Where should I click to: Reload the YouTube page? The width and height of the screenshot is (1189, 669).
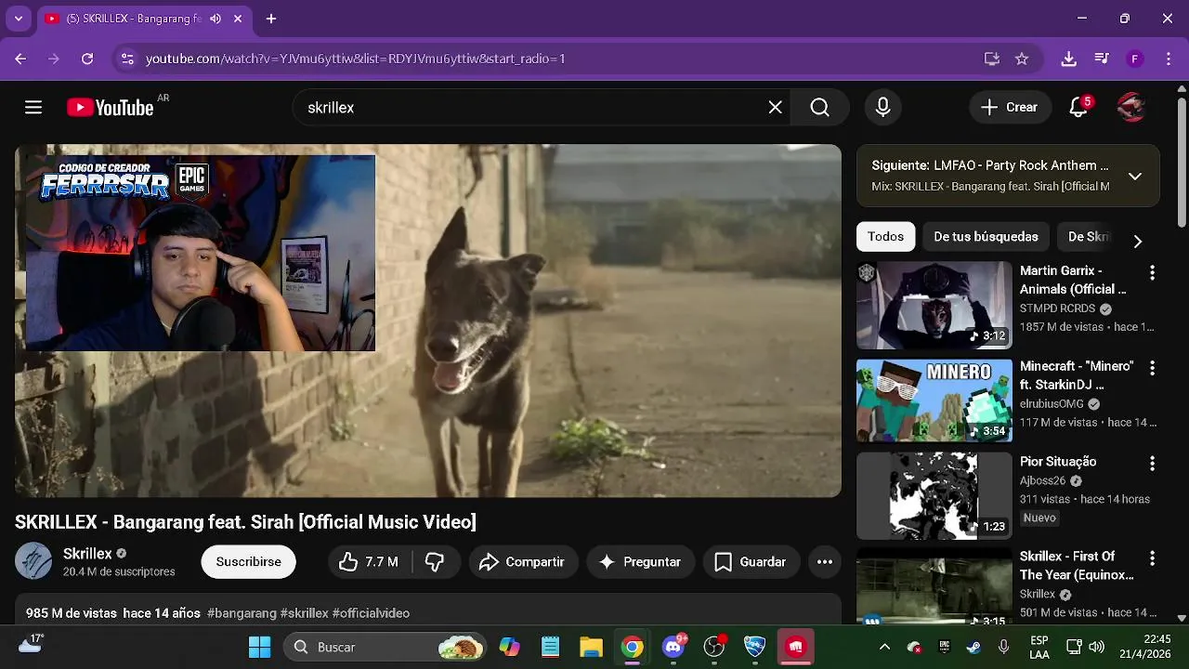(x=87, y=59)
